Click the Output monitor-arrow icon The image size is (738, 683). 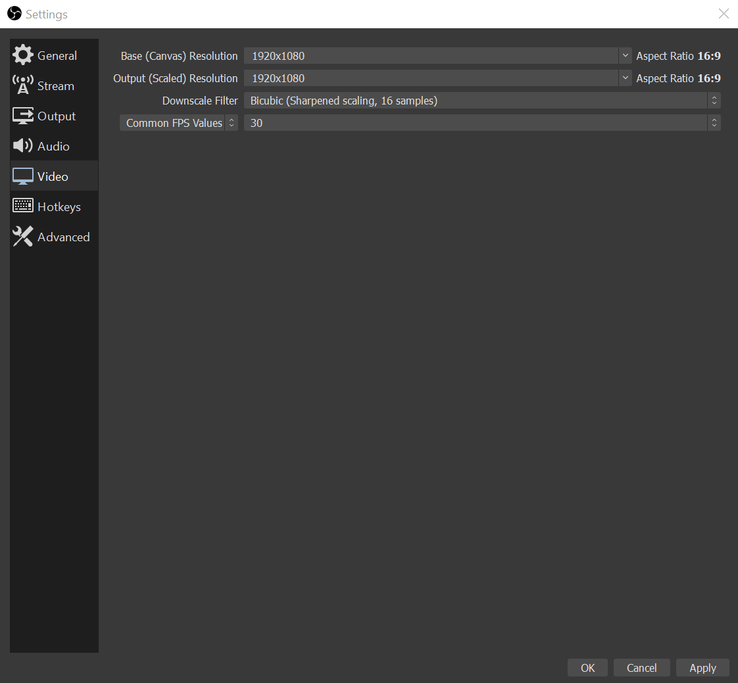(x=23, y=116)
